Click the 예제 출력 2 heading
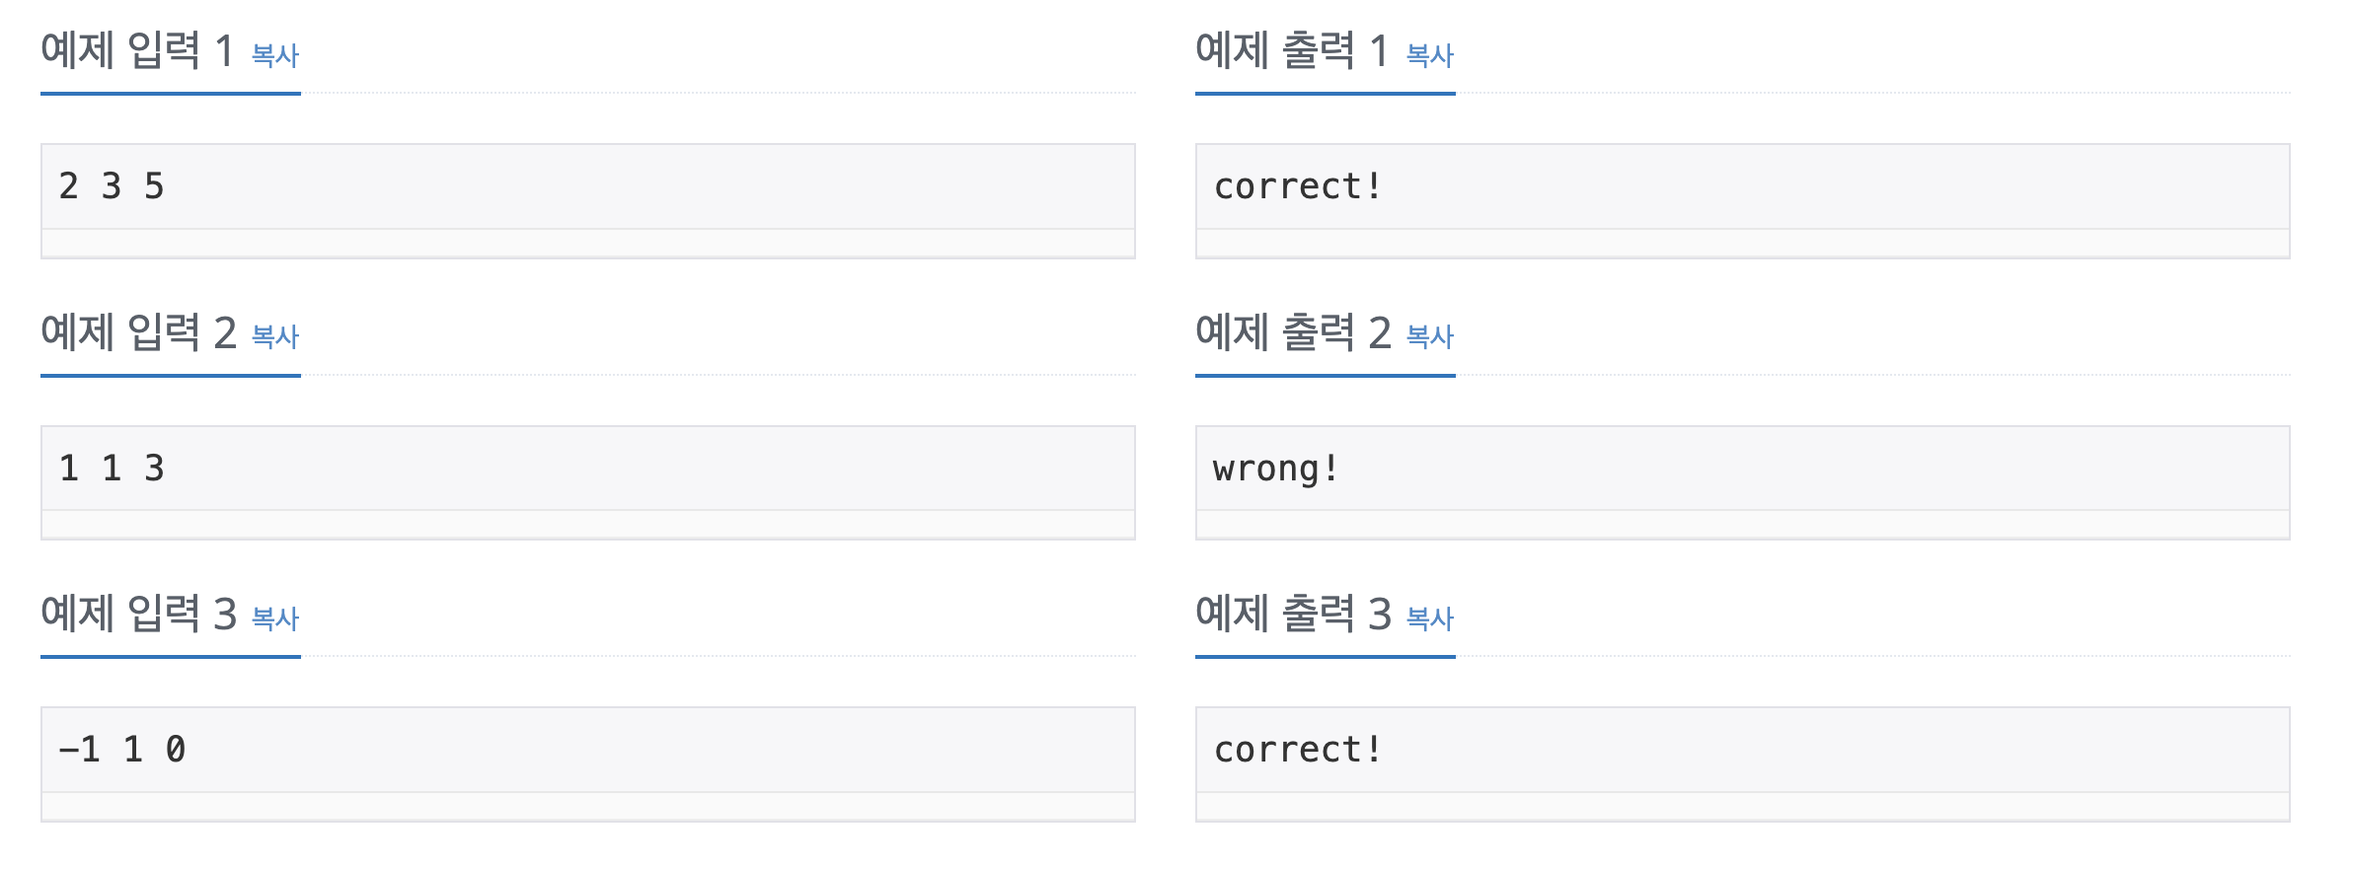The height and width of the screenshot is (870, 2353). 1293,333
